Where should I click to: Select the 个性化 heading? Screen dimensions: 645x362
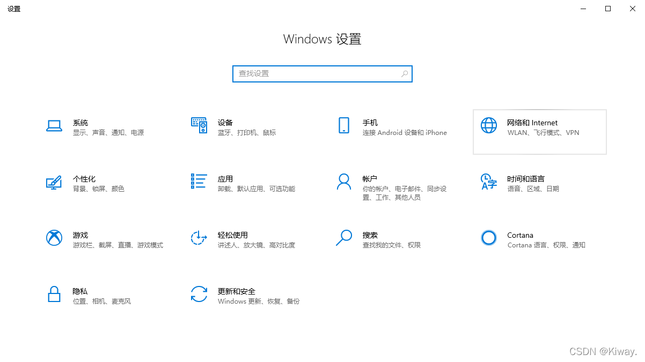(x=84, y=179)
